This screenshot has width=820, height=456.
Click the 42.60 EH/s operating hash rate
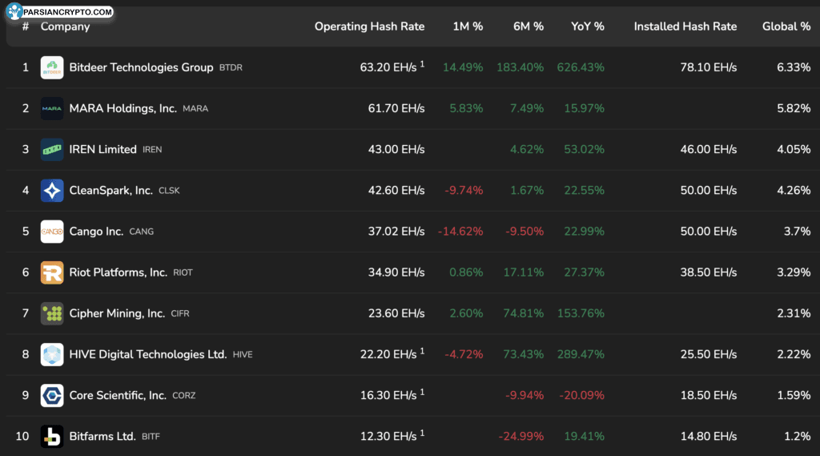click(x=396, y=191)
